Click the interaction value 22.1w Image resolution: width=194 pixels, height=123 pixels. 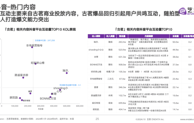(176, 87)
